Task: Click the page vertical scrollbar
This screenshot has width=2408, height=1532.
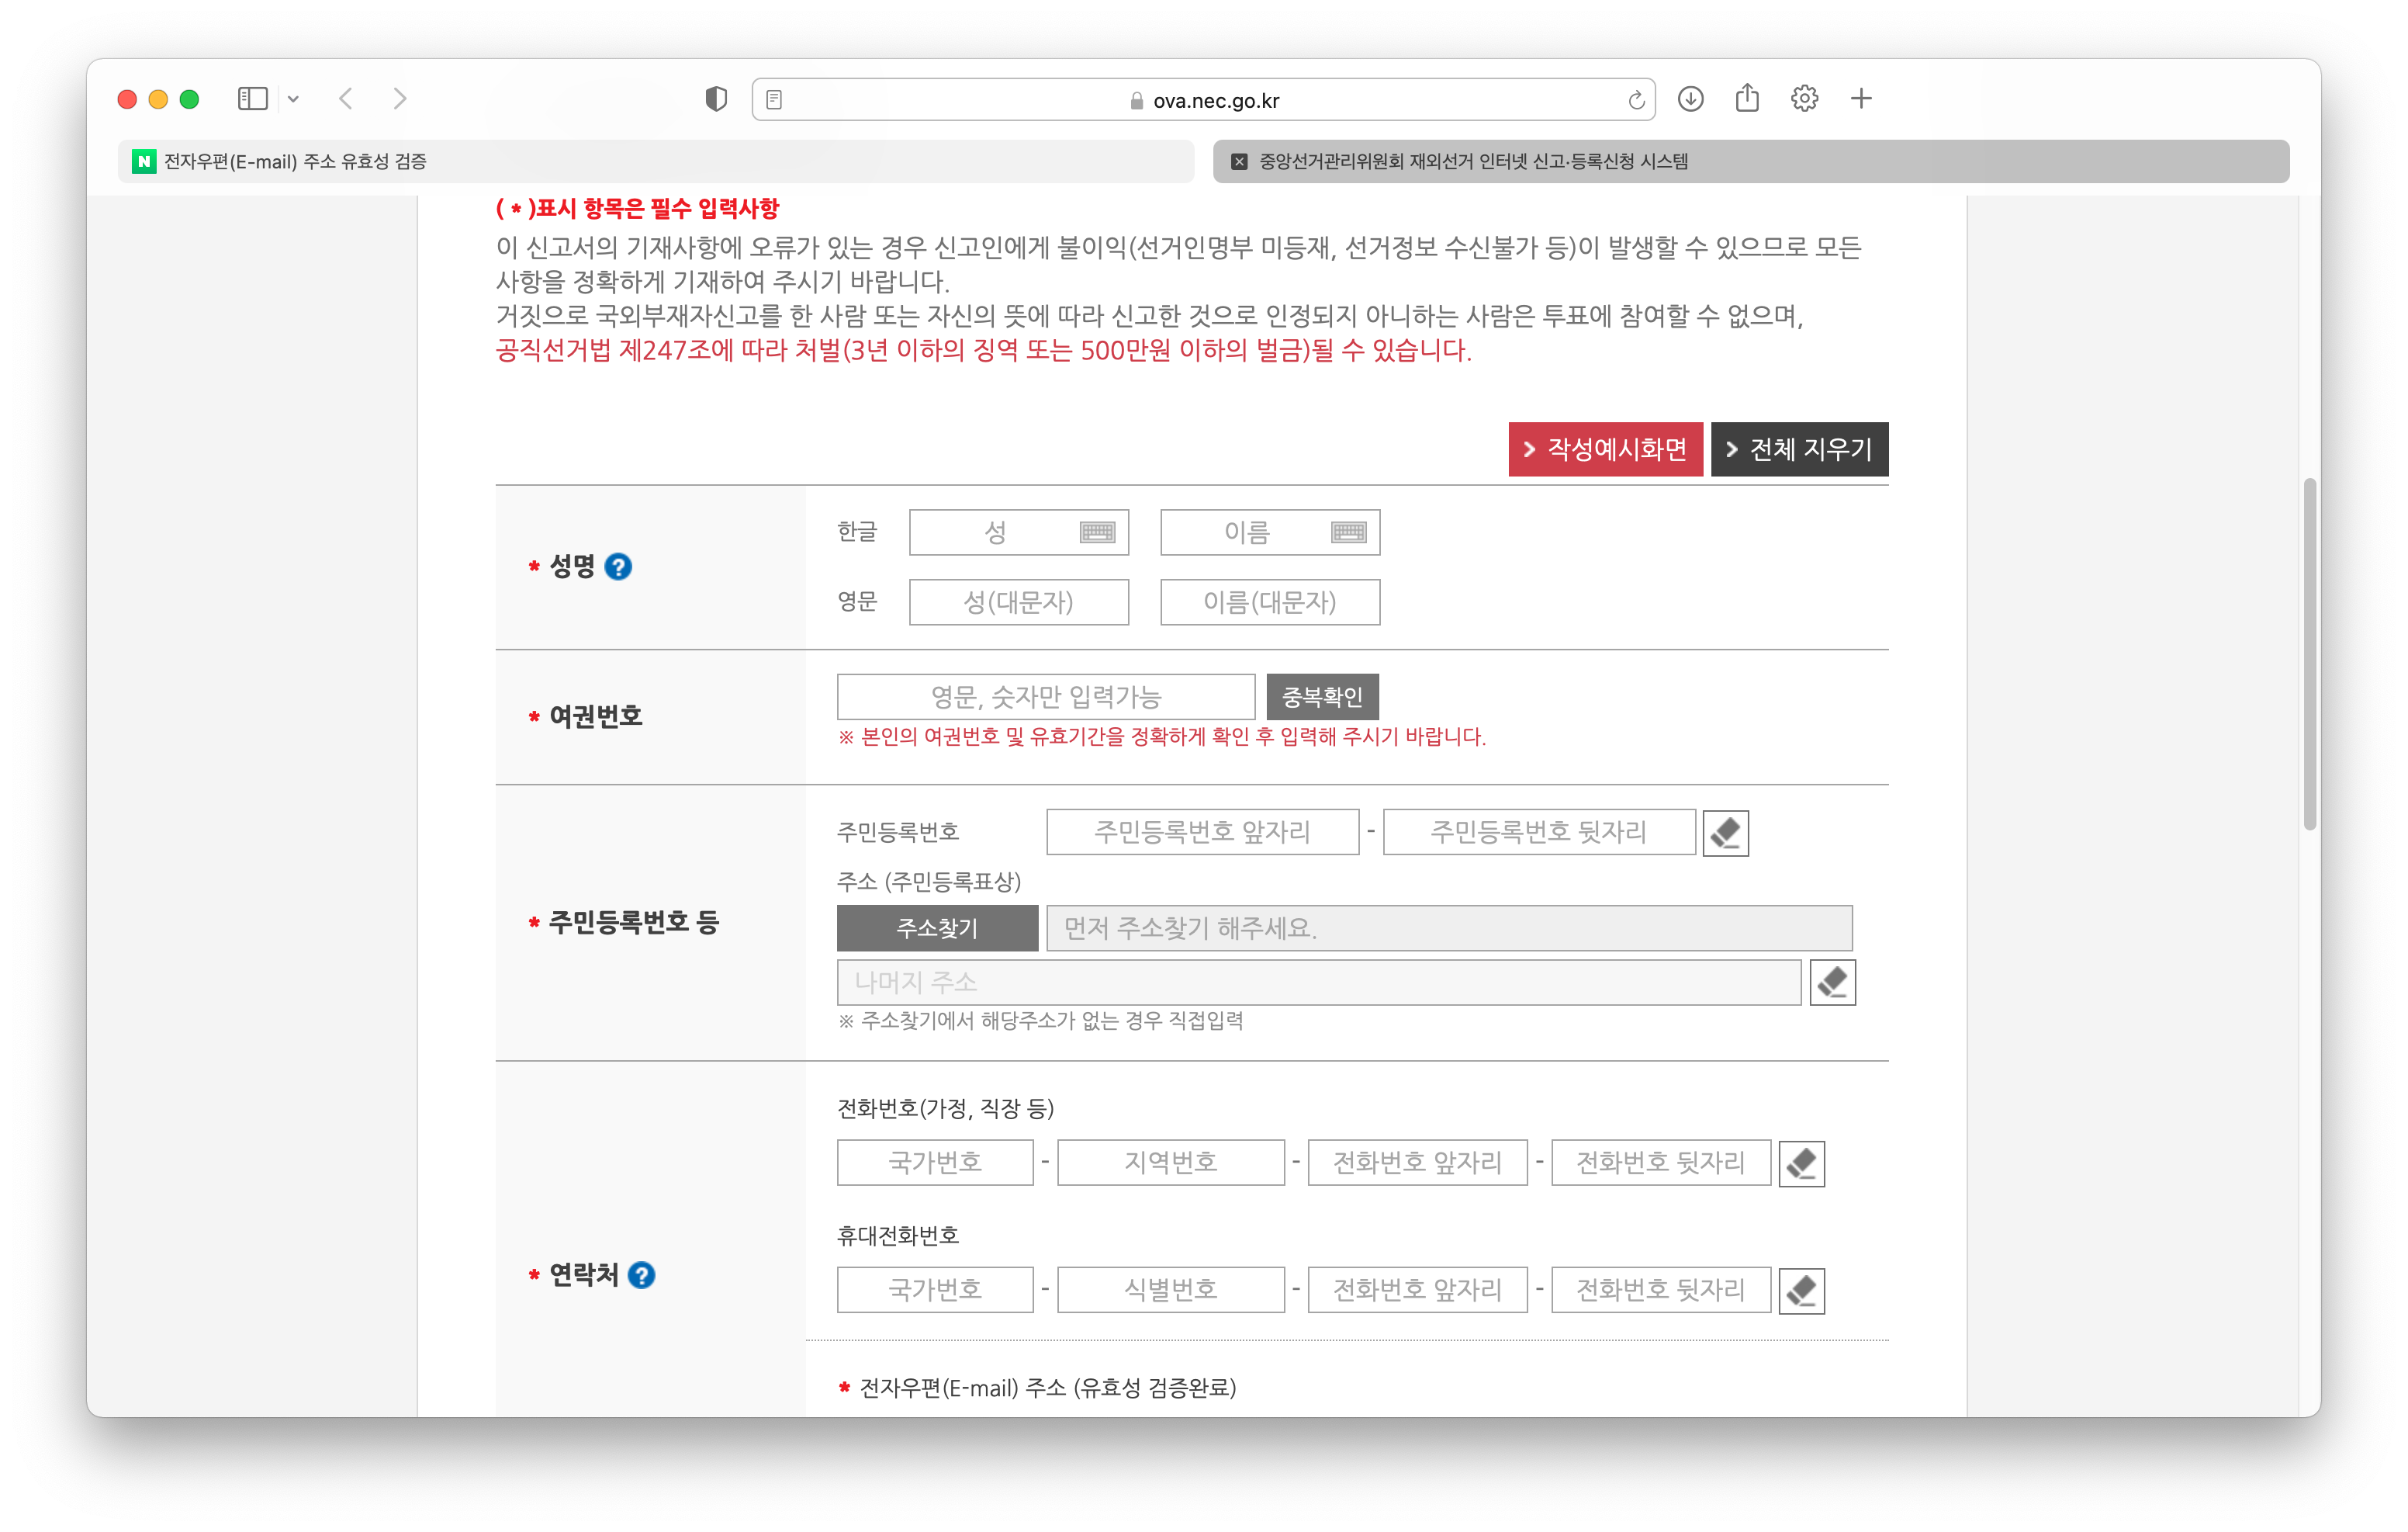Action: (2309, 656)
